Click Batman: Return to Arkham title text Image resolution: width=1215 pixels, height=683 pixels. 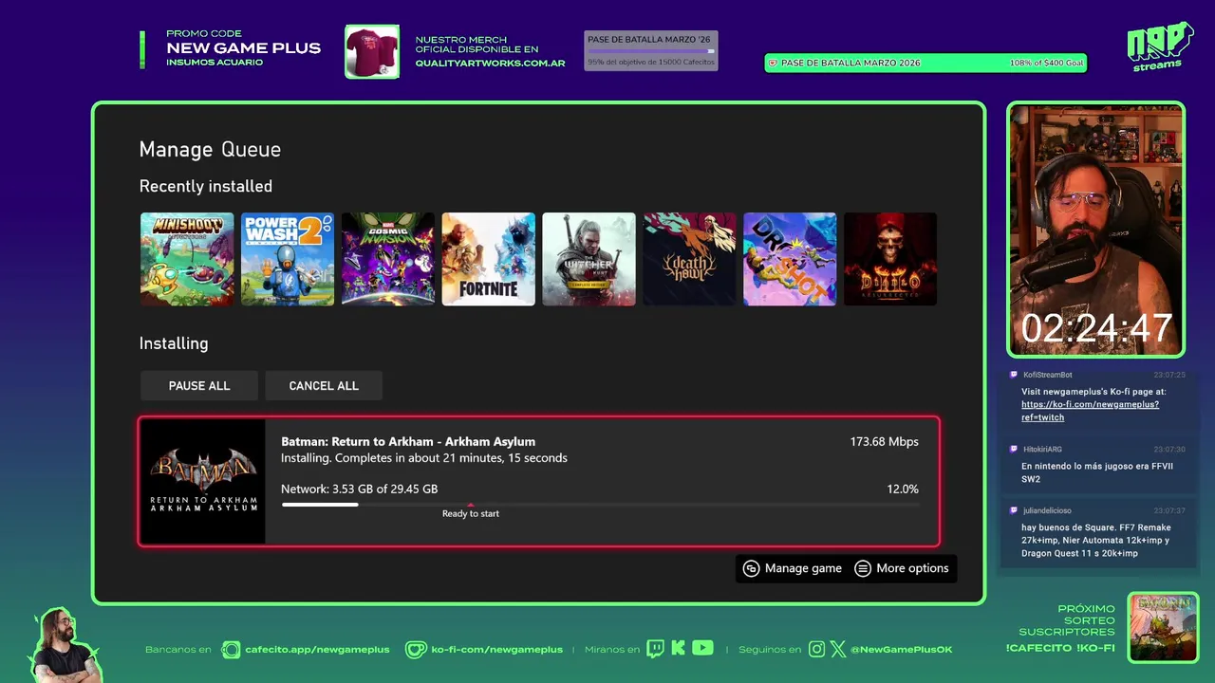408,441
